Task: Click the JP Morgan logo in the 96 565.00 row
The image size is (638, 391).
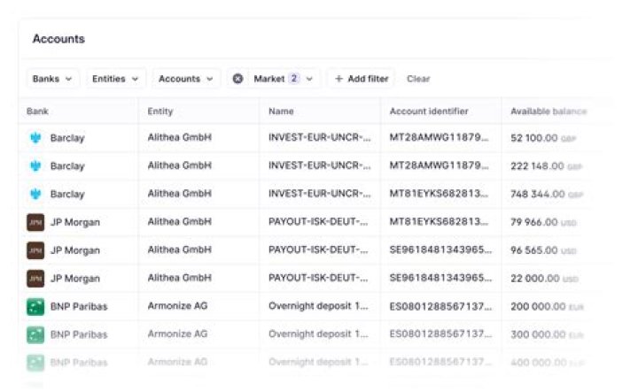Action: tap(35, 250)
